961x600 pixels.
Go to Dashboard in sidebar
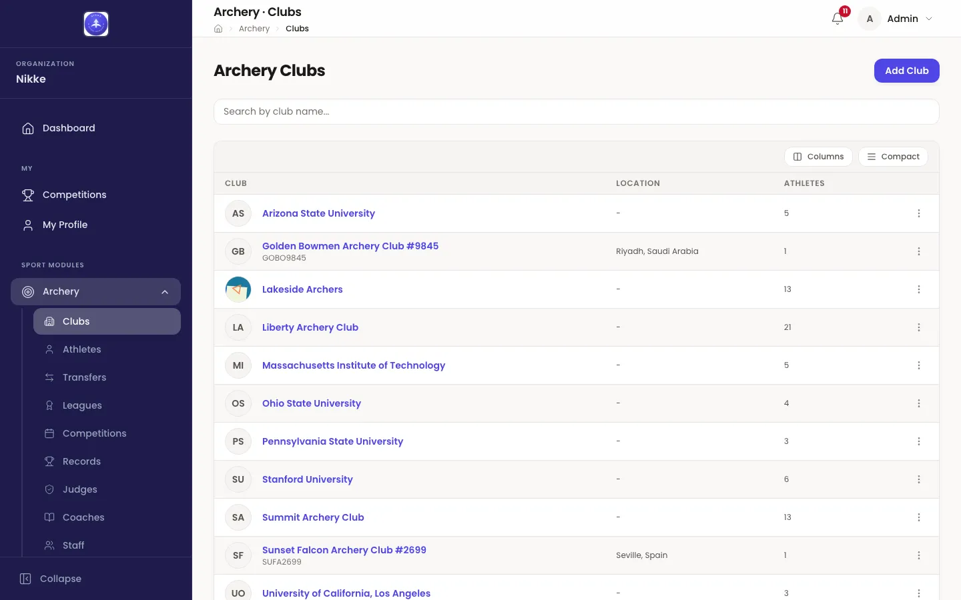tap(95, 128)
